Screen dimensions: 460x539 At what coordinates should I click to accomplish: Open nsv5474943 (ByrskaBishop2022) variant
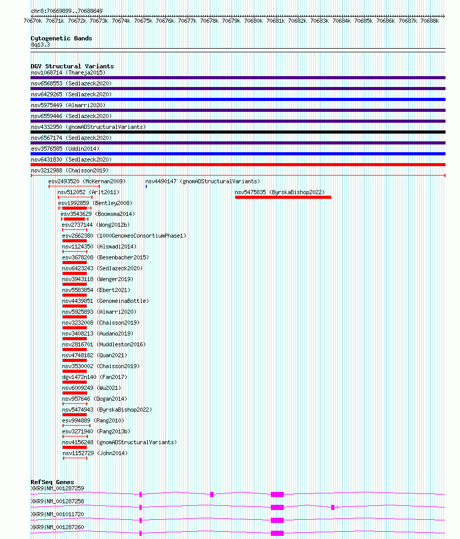point(107,410)
